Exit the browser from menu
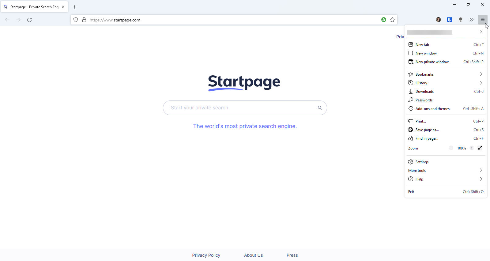Screen dimensions: 490x261 pyautogui.click(x=446, y=192)
